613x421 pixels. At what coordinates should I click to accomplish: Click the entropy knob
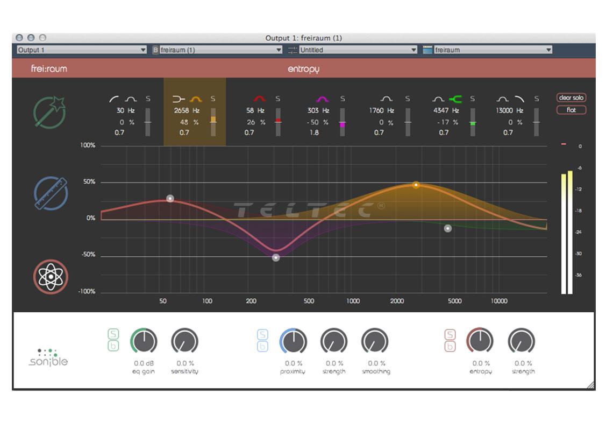480,341
